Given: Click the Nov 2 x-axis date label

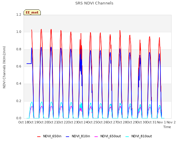Looking at the screenshot, I should point(171,122).
